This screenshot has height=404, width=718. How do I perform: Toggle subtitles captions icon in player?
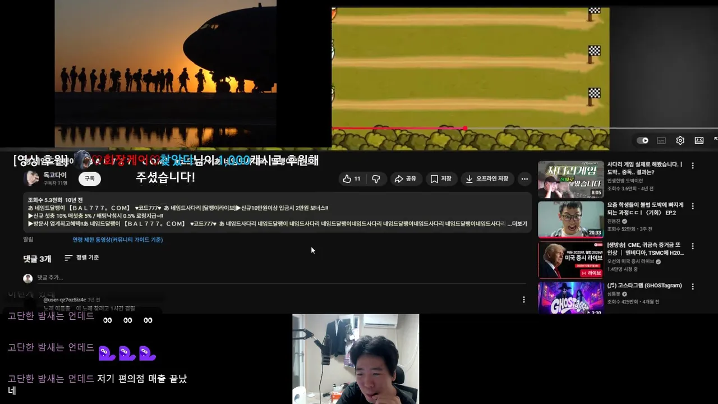pyautogui.click(x=661, y=140)
